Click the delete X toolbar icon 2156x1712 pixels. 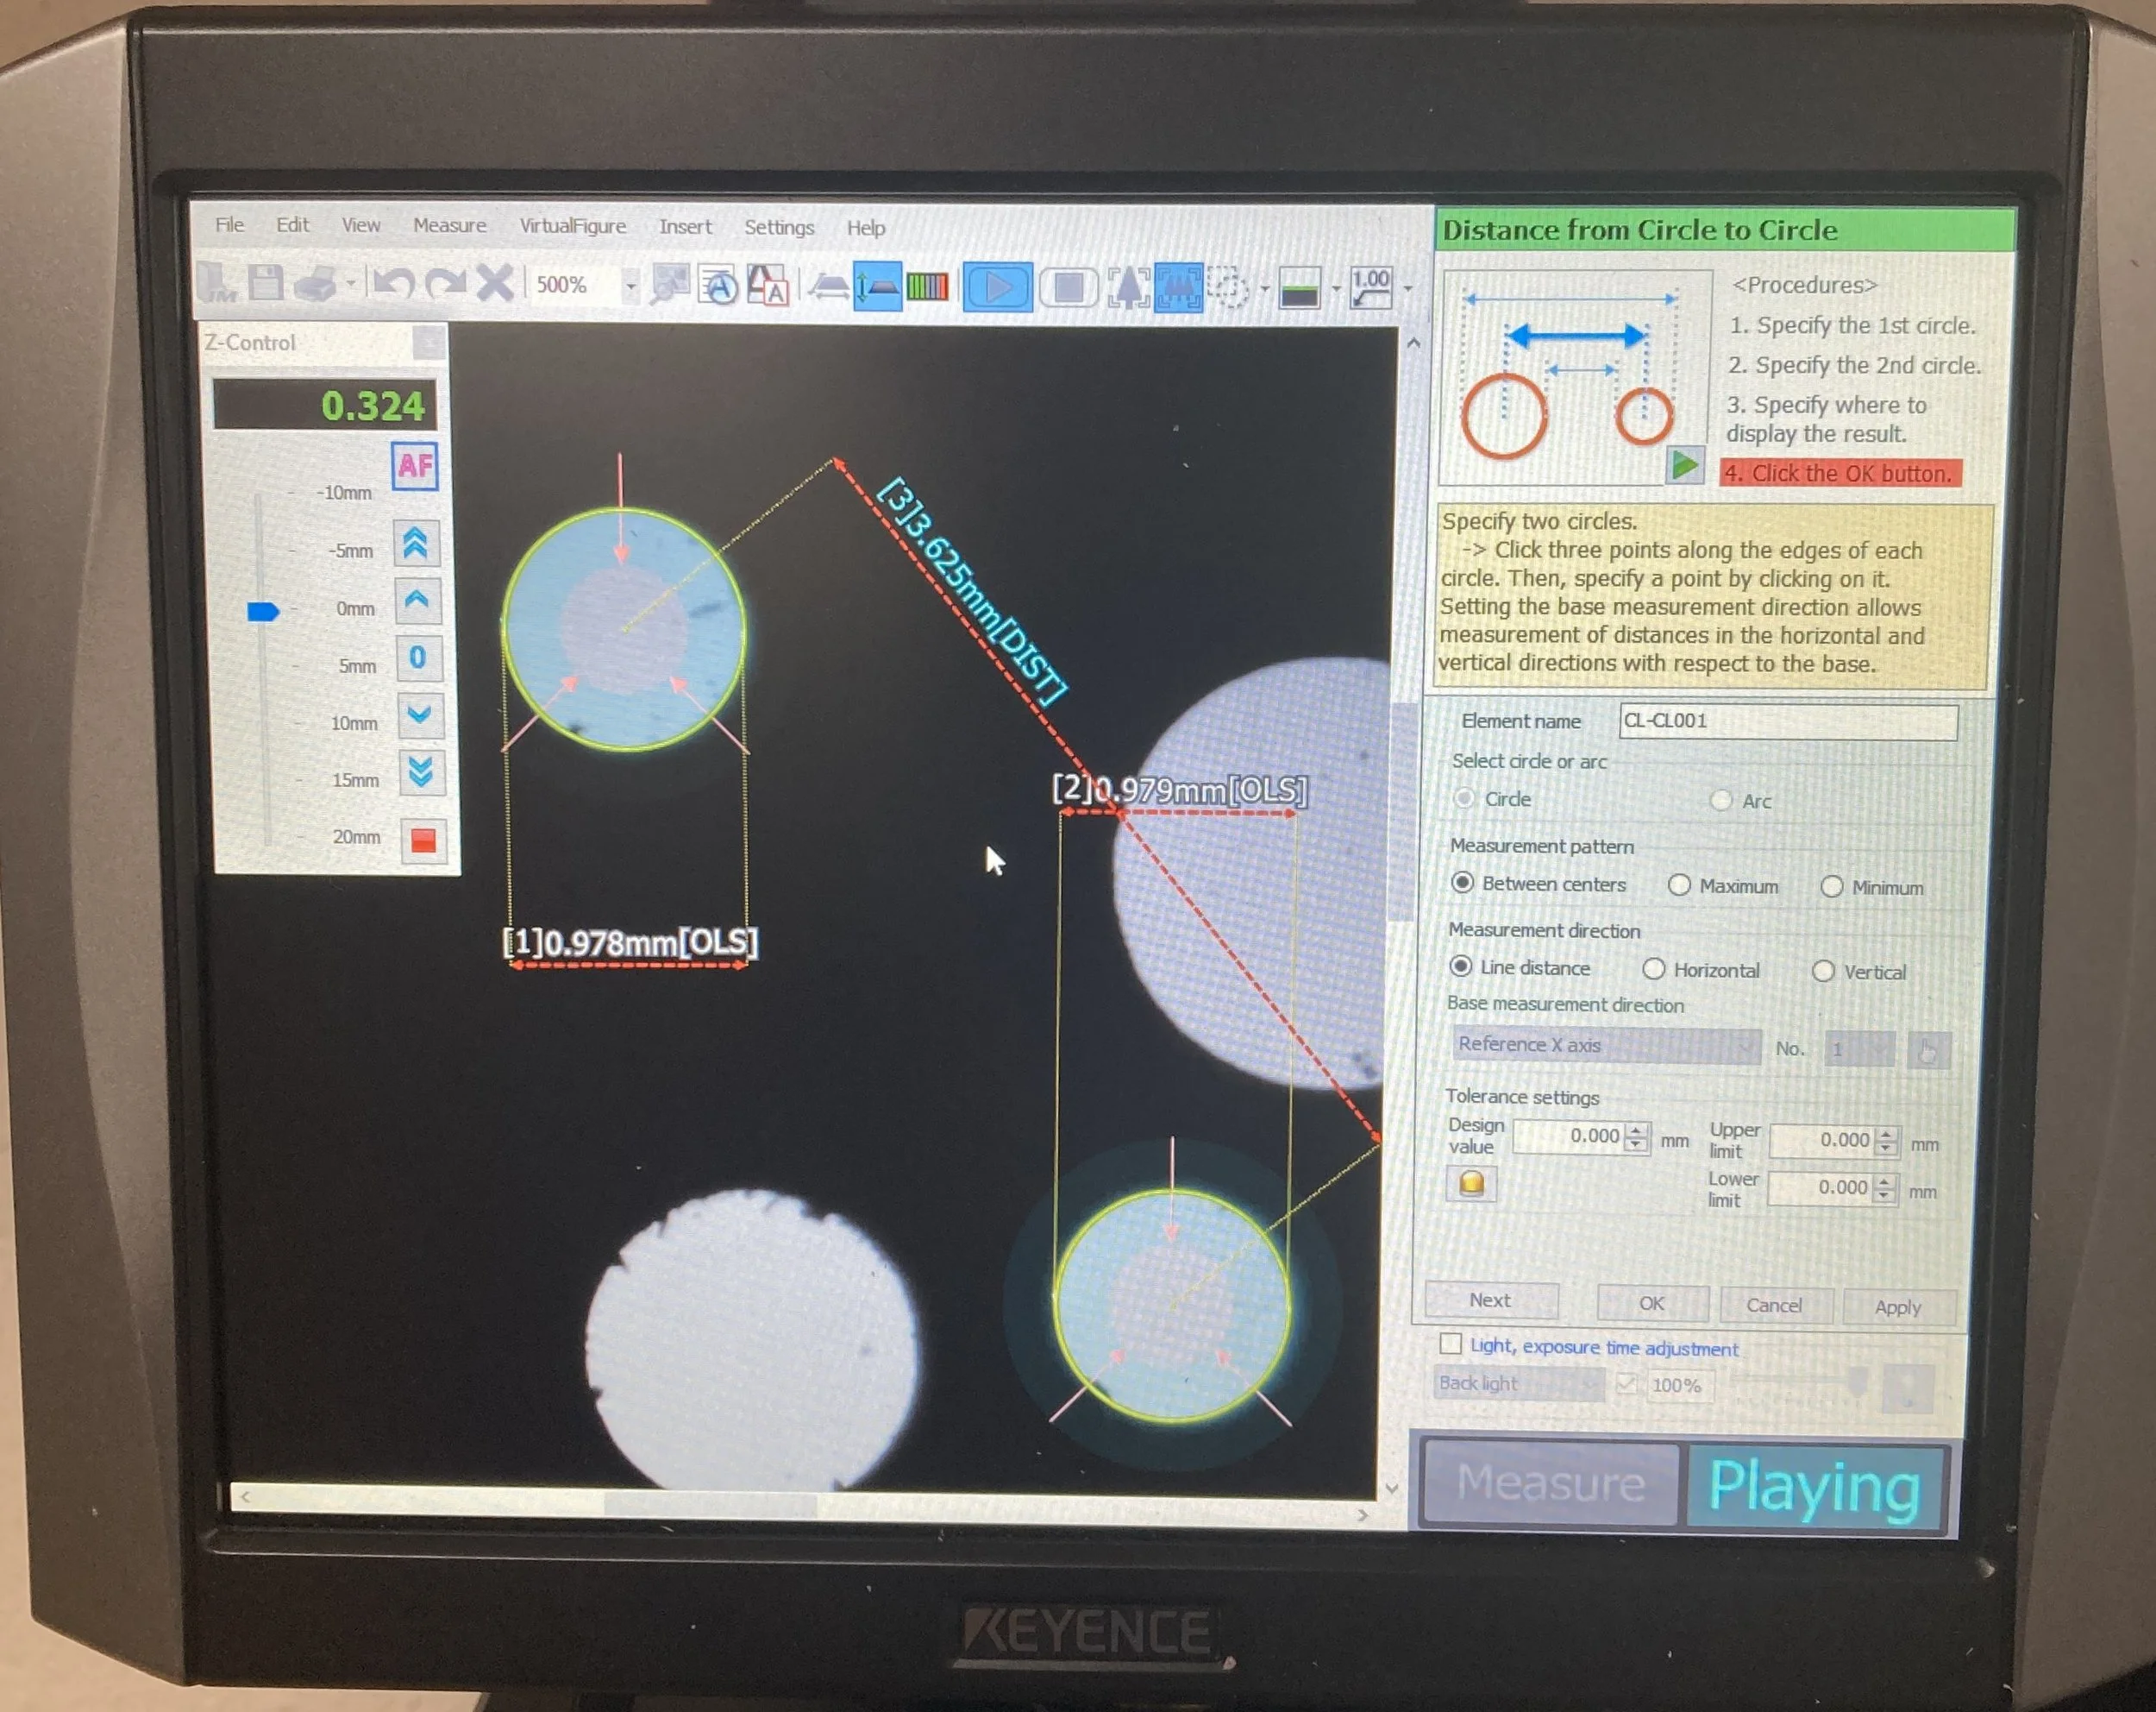(494, 284)
